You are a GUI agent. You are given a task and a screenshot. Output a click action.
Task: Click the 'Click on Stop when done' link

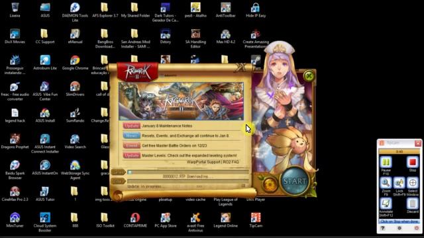tap(399, 221)
